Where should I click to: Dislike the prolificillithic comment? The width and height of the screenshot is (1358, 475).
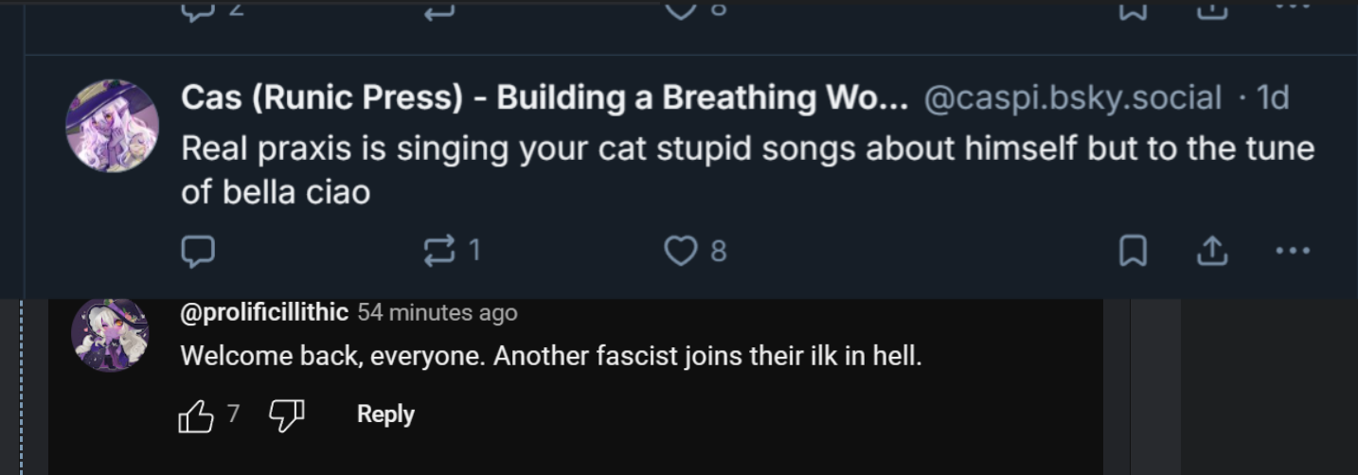click(x=287, y=414)
